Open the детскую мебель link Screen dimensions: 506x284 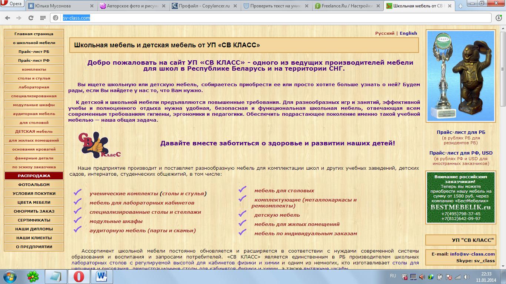click(277, 215)
